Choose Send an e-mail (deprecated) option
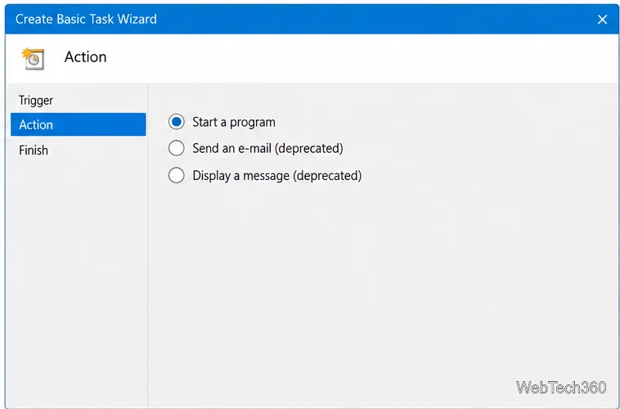 coord(177,148)
